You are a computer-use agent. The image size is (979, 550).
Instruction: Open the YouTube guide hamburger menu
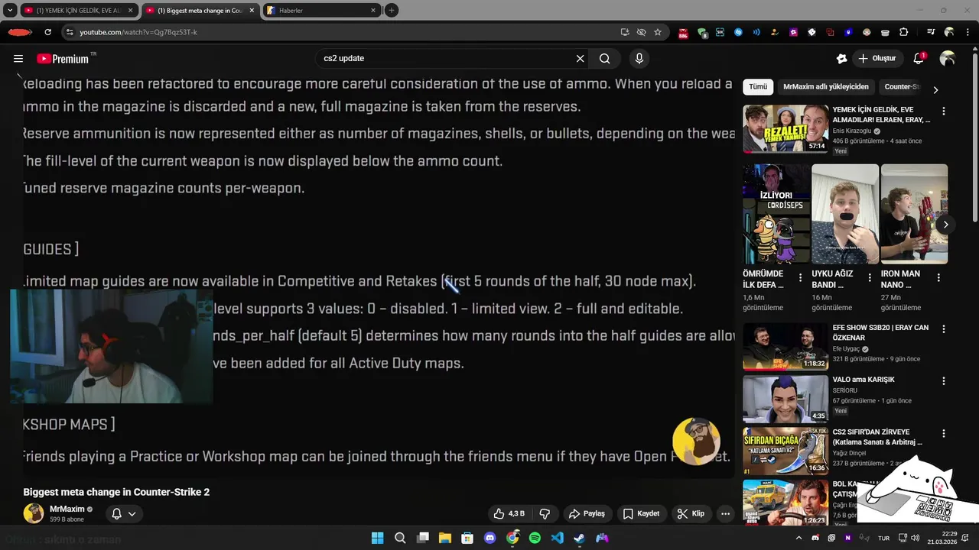[18, 59]
